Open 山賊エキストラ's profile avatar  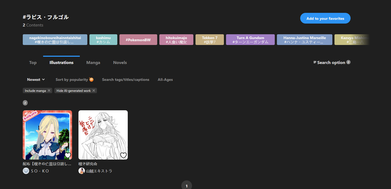tap(82, 171)
